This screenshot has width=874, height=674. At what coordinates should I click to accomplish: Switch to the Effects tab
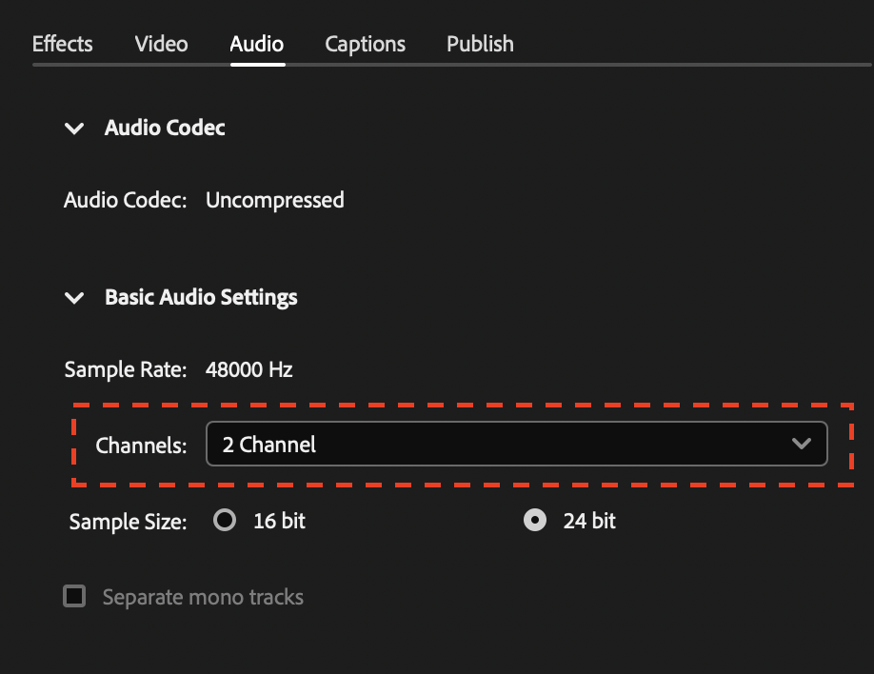point(62,44)
